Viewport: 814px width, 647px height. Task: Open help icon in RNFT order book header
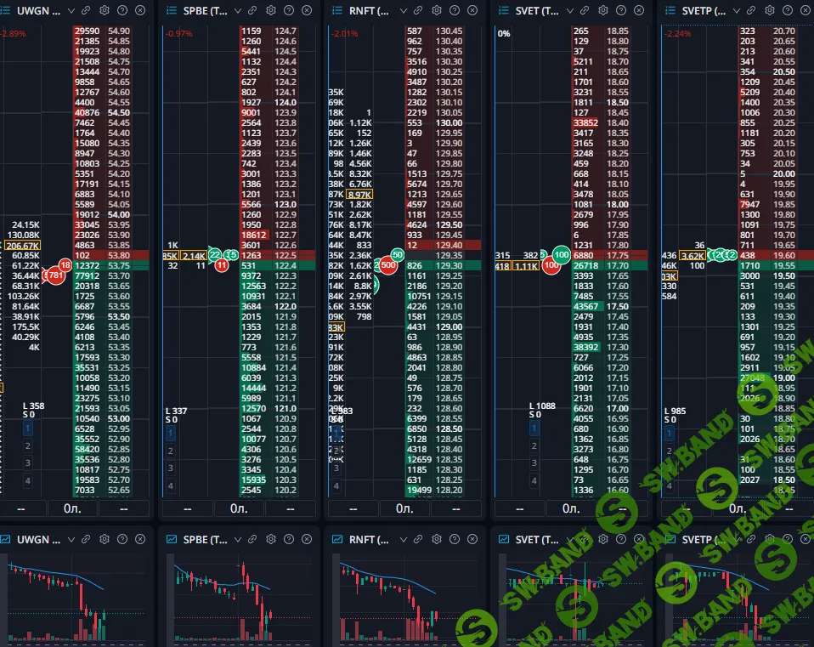coord(455,11)
